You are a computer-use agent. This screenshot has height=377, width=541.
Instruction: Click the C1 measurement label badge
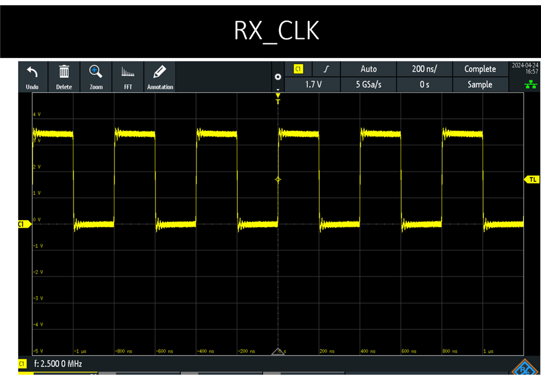click(22, 364)
